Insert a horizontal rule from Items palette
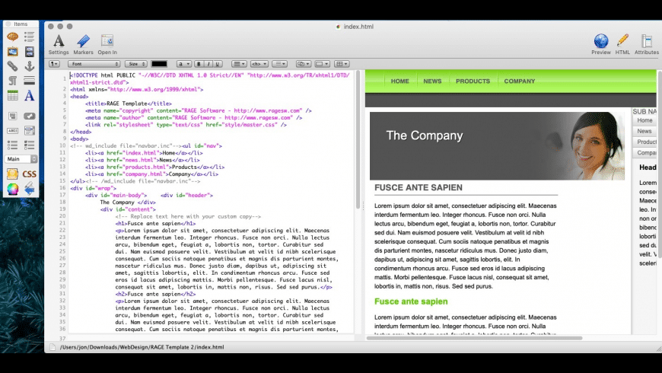The width and height of the screenshot is (662, 373). (x=29, y=81)
